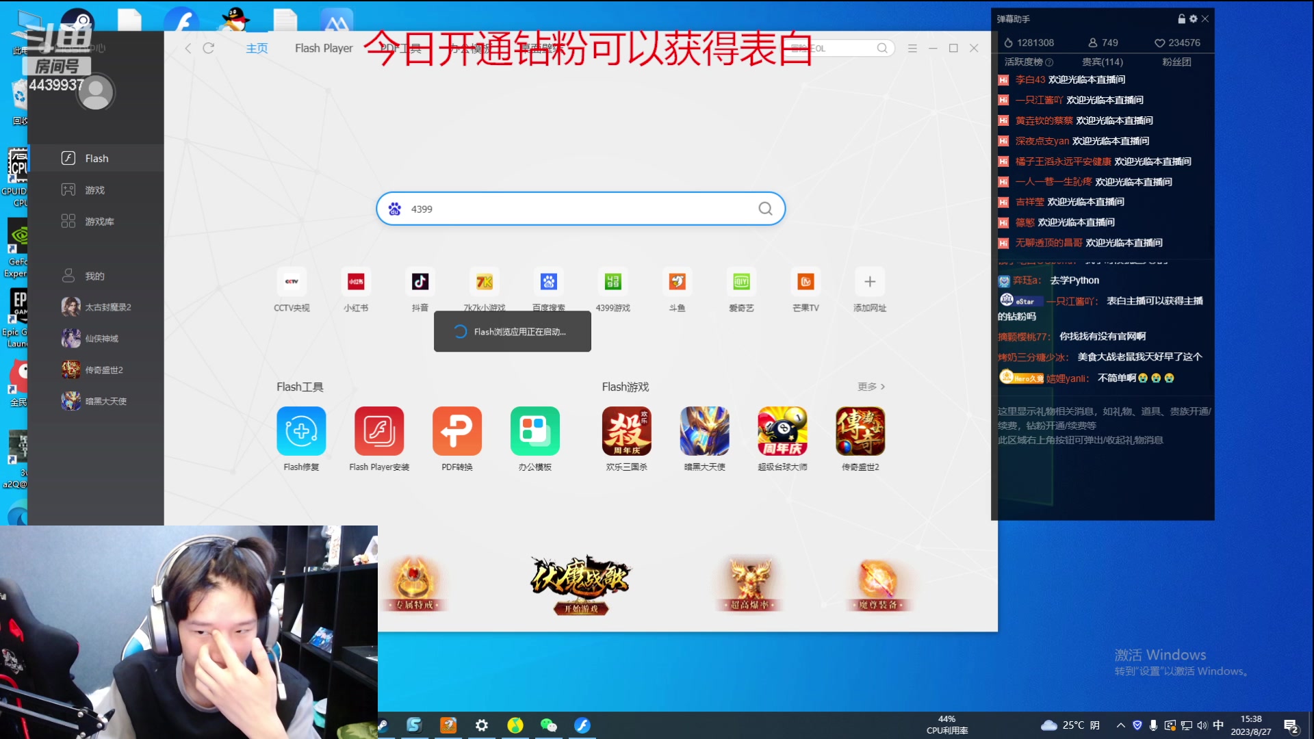This screenshot has height=739, width=1314.
Task: Select Flash in the left sidebar
Action: (x=96, y=158)
